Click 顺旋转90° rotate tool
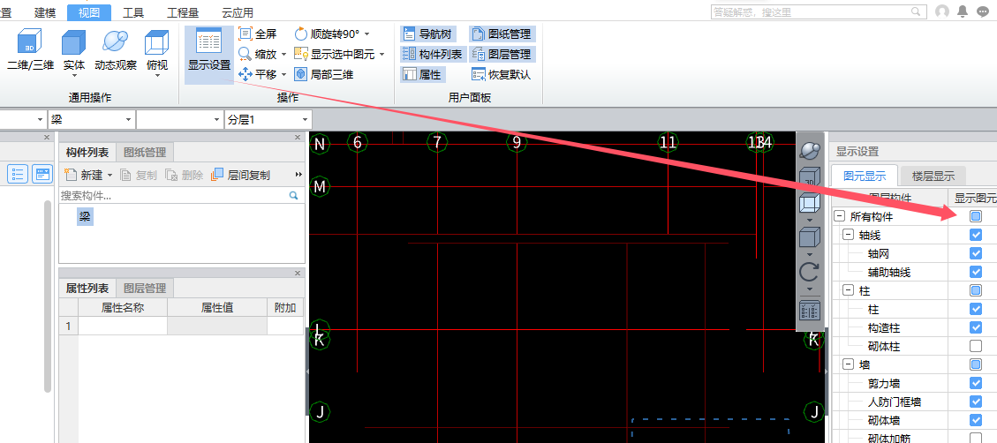This screenshot has width=997, height=443. [327, 34]
